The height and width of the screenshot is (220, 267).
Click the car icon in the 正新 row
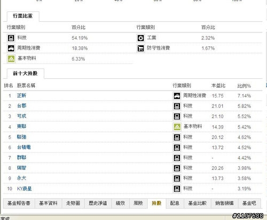coord(177,96)
